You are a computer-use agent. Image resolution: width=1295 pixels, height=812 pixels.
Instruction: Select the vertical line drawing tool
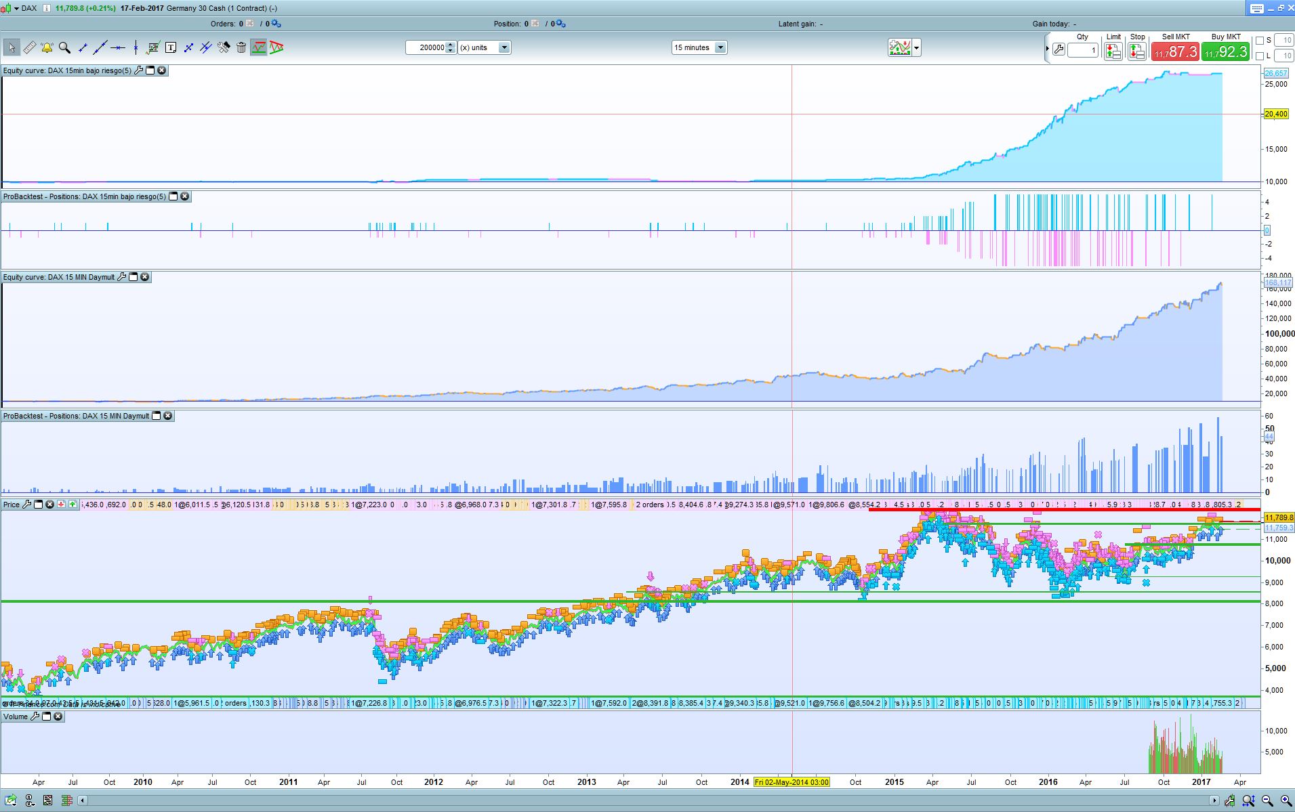[136, 47]
